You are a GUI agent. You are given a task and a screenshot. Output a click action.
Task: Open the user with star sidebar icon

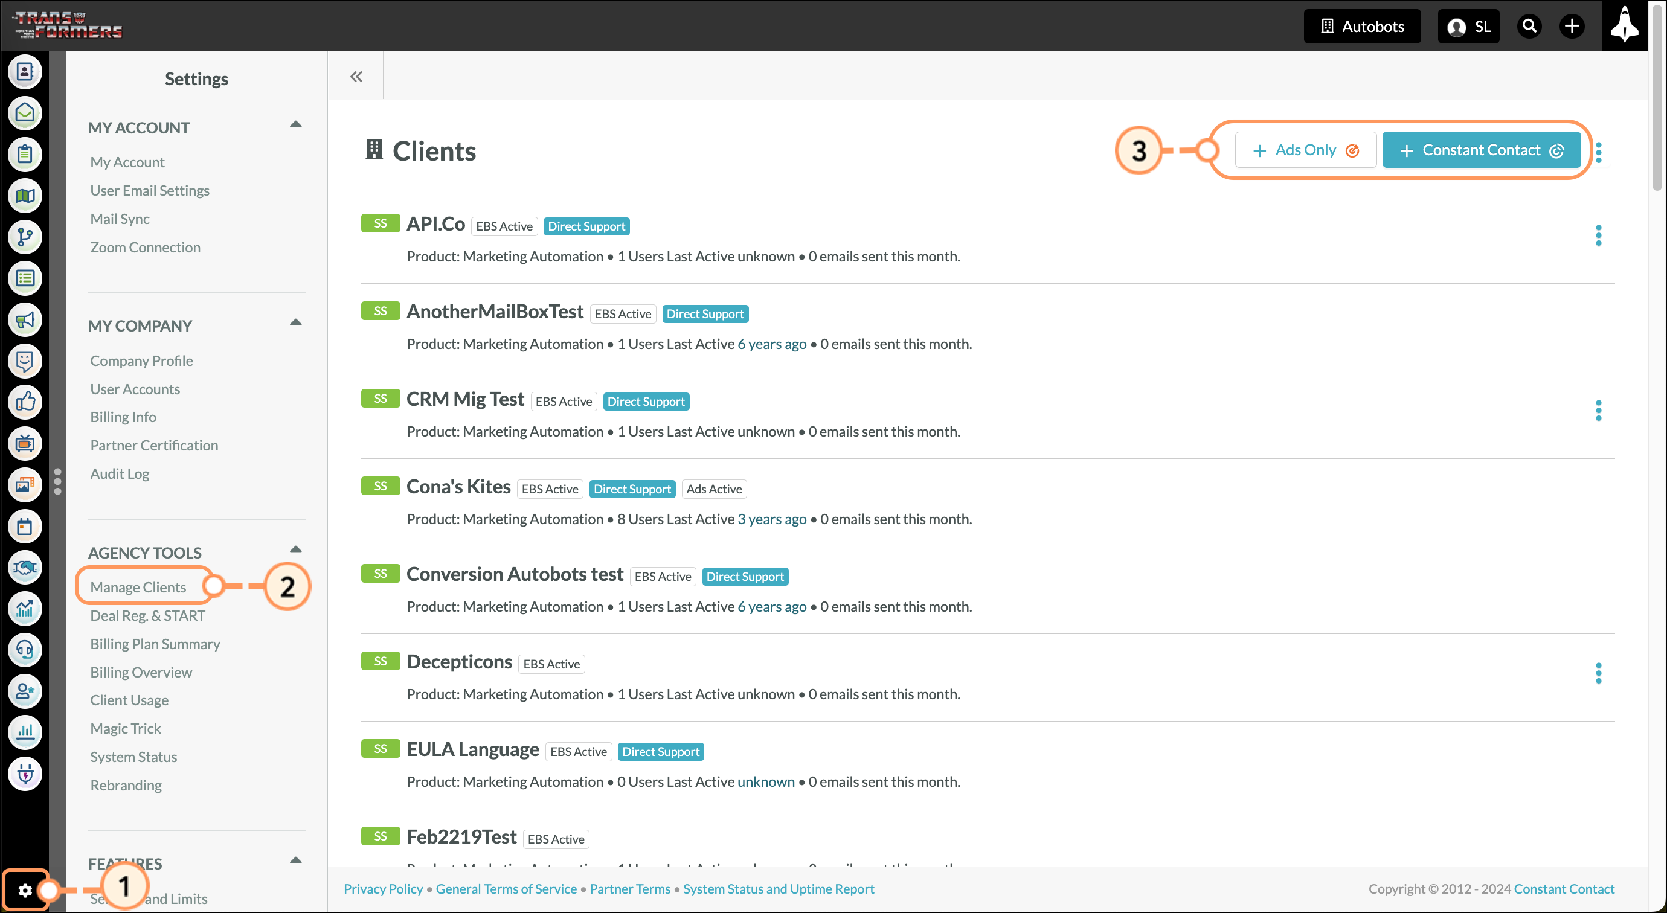pyautogui.click(x=25, y=692)
